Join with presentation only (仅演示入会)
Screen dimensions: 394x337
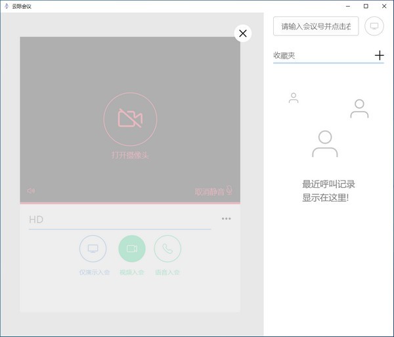tap(93, 249)
